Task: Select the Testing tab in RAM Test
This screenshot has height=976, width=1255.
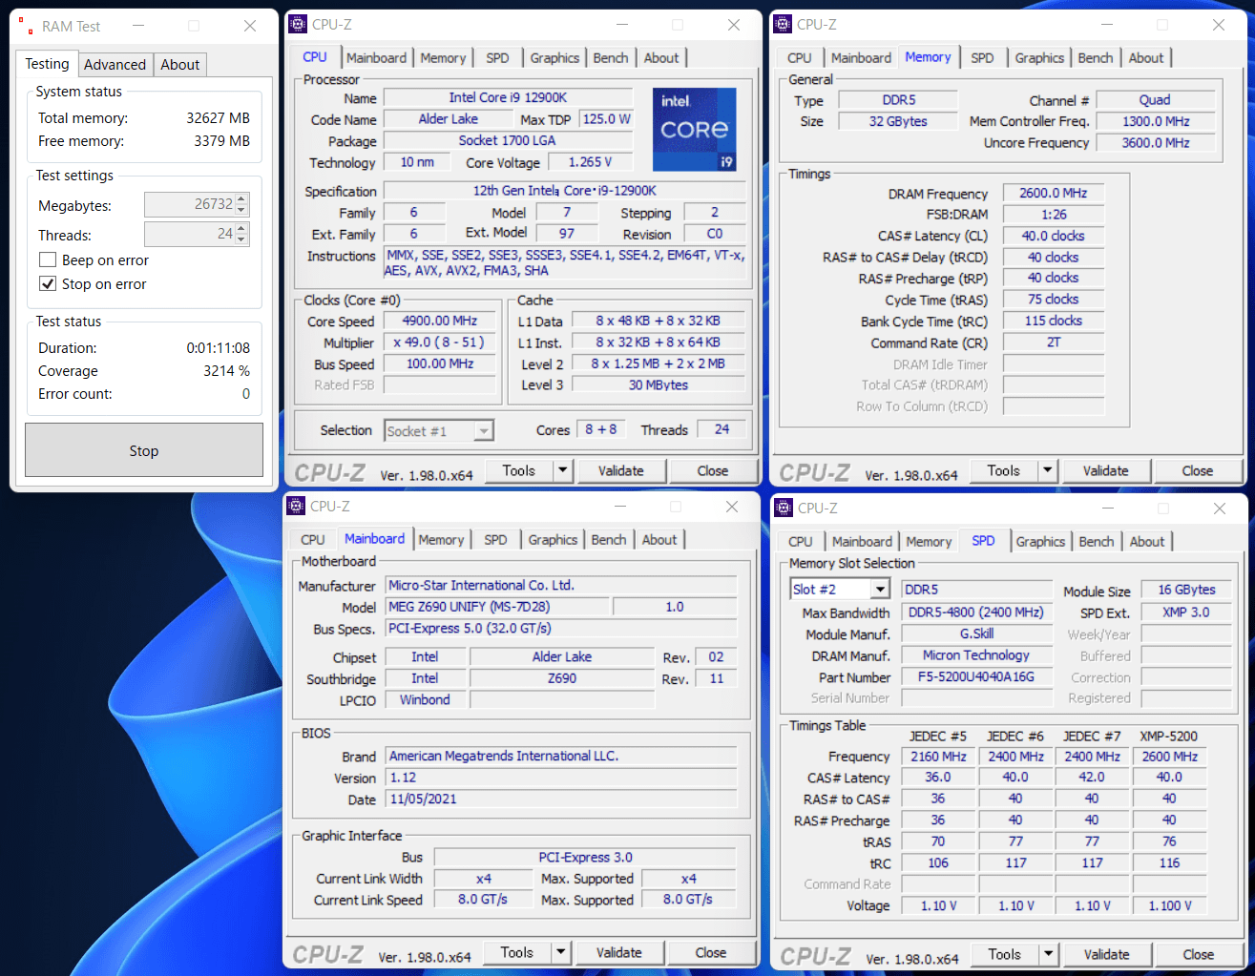Action: [47, 64]
